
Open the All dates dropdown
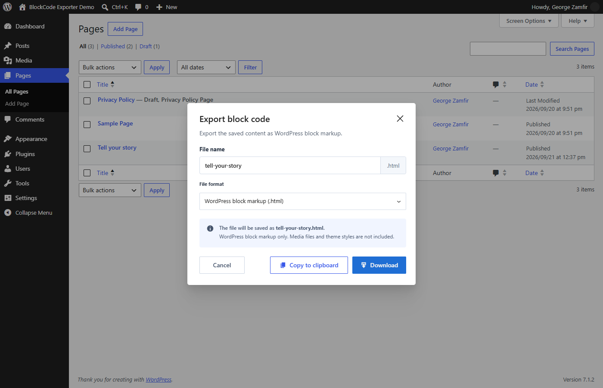206,67
